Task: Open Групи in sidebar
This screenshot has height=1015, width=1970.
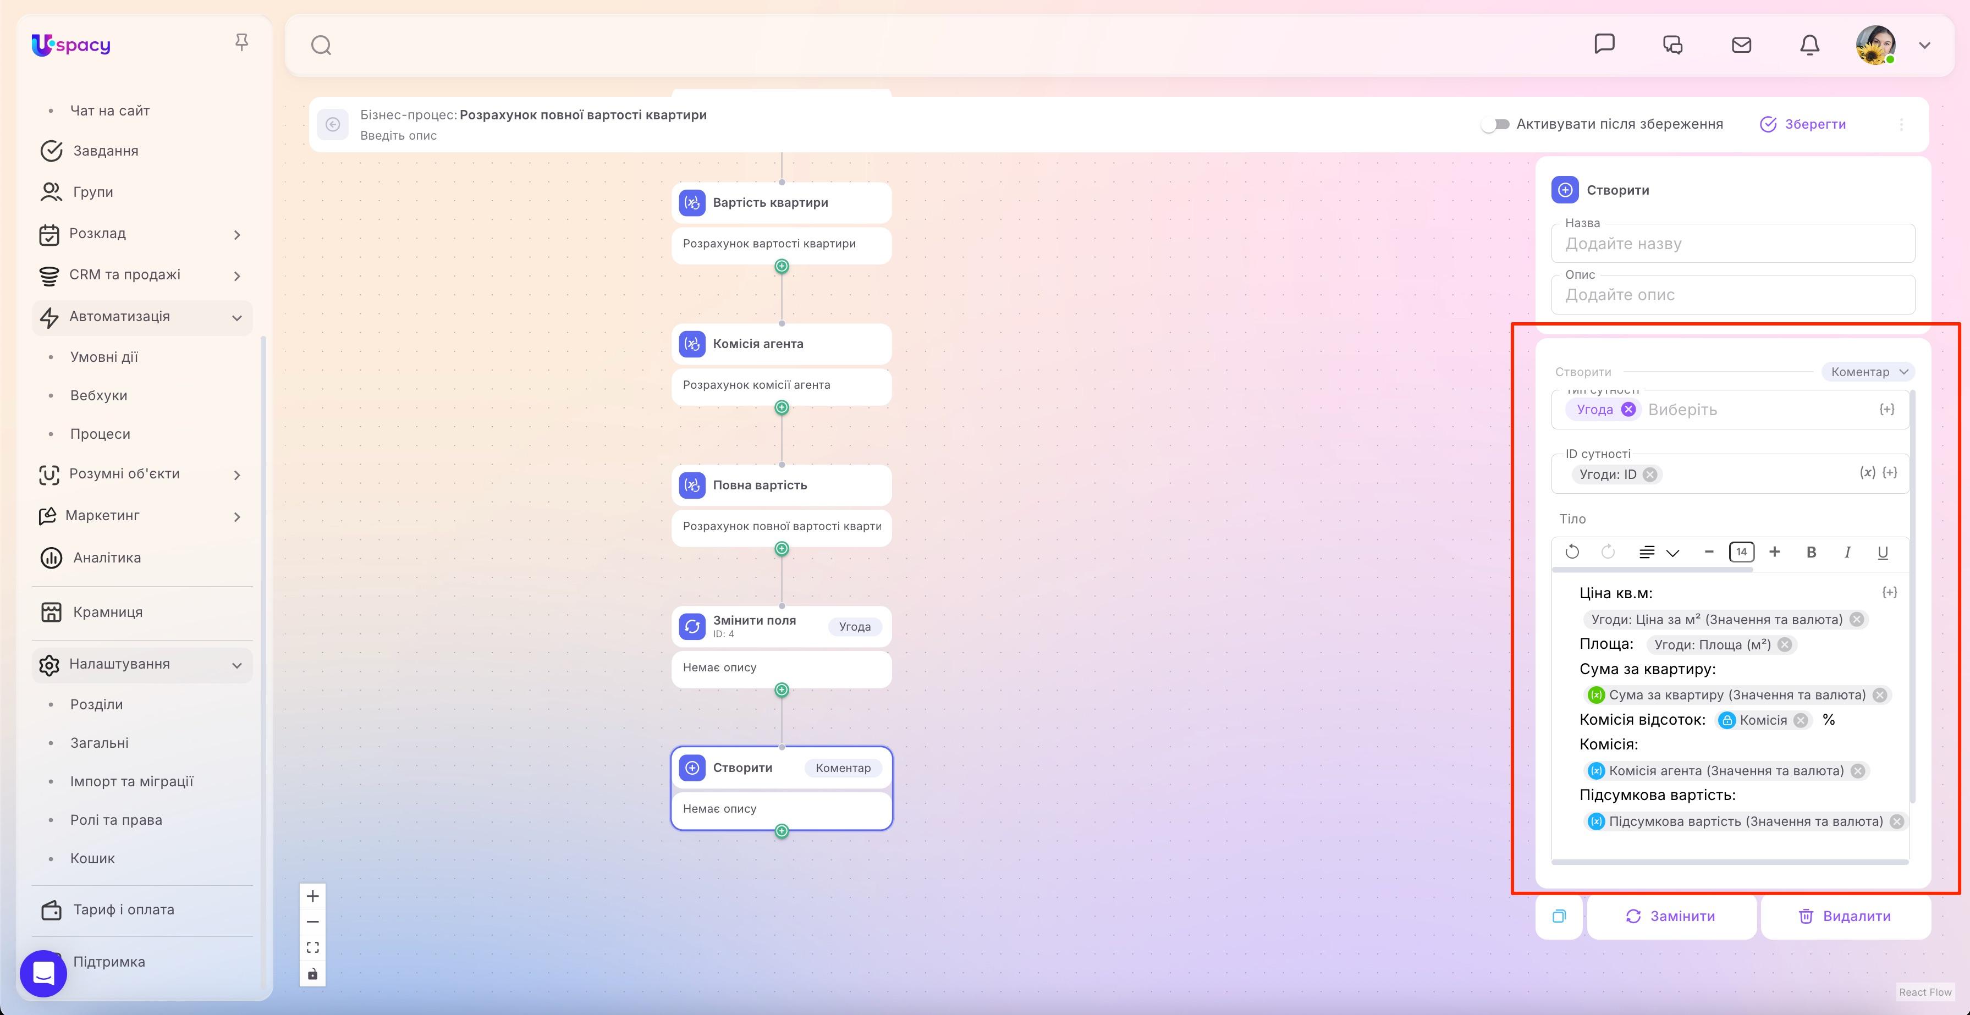Action: (92, 192)
